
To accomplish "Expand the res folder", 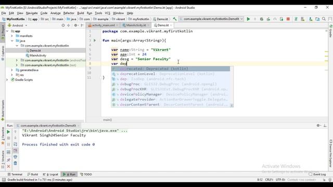I will (12, 75).
